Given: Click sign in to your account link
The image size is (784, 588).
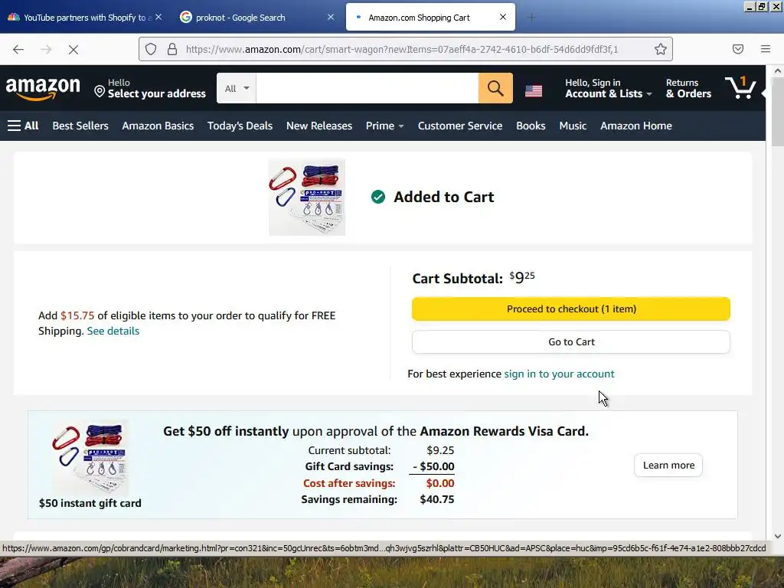Looking at the screenshot, I should [x=559, y=374].
